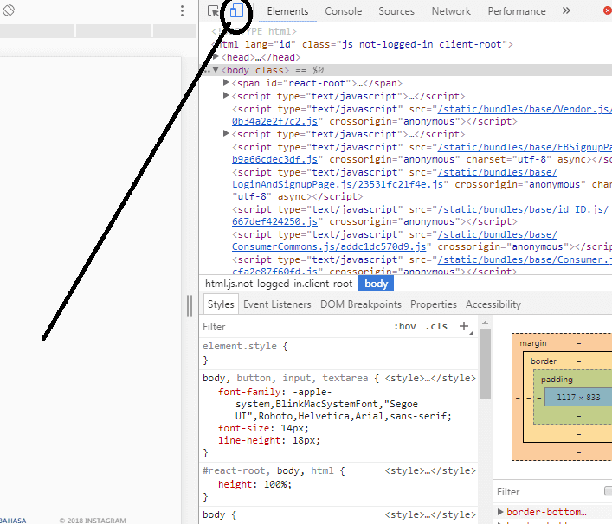Viewport: 612px width, 524px height.
Task: Open the Performance tab
Action: (x=517, y=11)
